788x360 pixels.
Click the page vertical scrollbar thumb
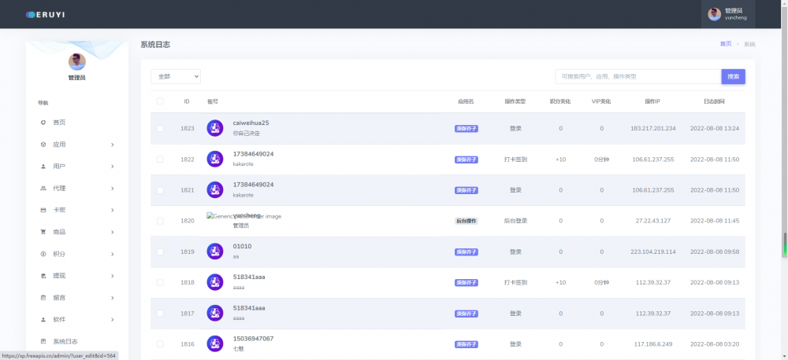coord(784,244)
